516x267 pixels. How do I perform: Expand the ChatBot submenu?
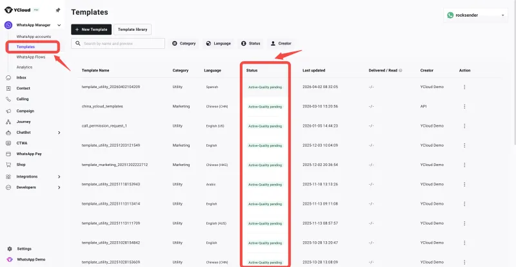click(x=59, y=133)
